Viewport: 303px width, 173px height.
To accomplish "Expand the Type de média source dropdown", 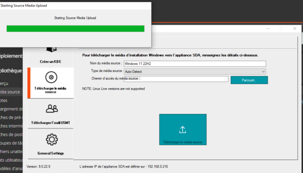I will [x=195, y=72].
